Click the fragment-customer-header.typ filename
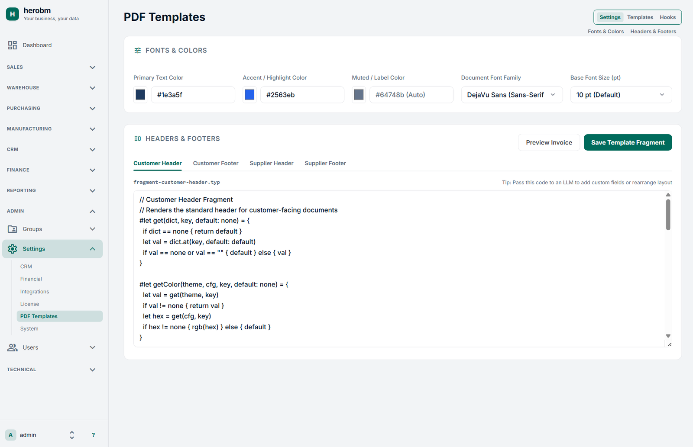Screen dimensions: 693x447 [x=177, y=182]
